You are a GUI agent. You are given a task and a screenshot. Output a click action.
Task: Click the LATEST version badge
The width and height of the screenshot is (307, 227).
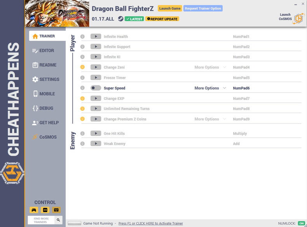coord(134,19)
